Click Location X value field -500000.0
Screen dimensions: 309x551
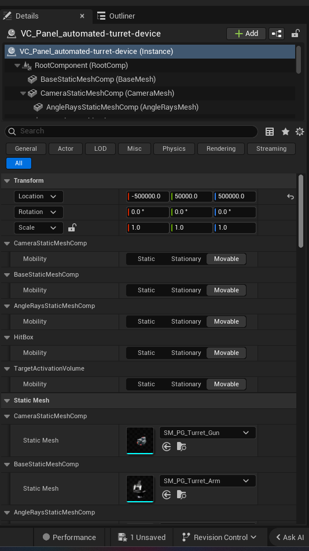tap(148, 197)
